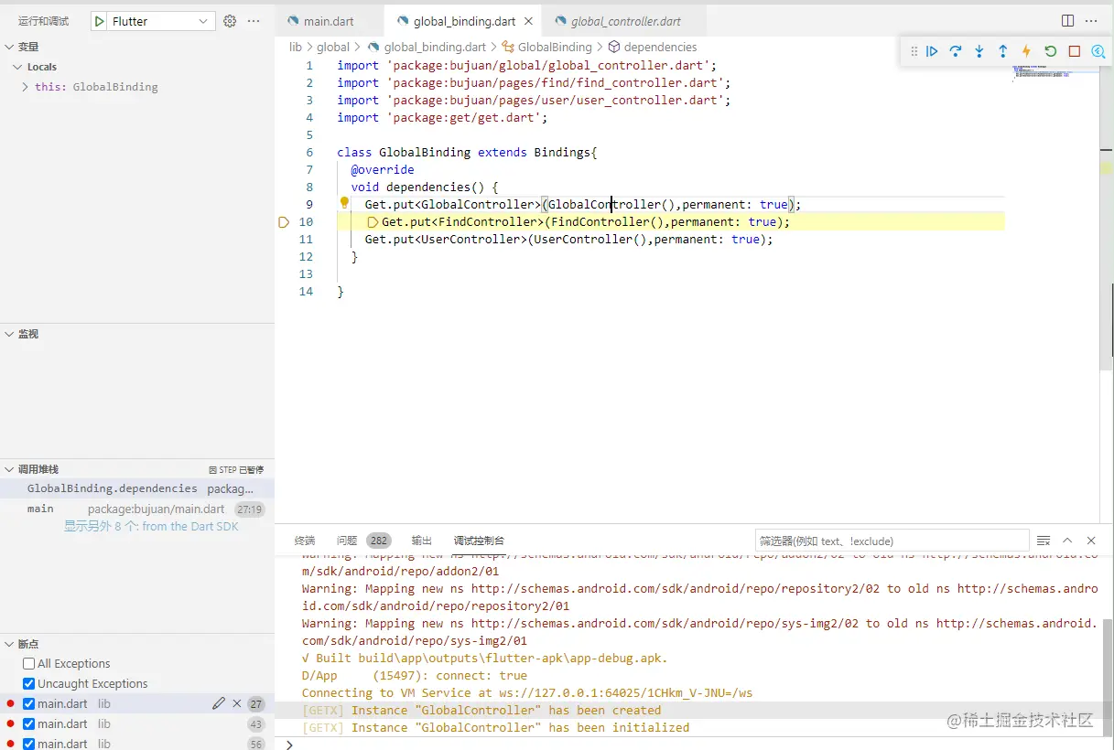Open the debug sidebar's more actions menu
The height and width of the screenshot is (750, 1114).
(x=254, y=21)
